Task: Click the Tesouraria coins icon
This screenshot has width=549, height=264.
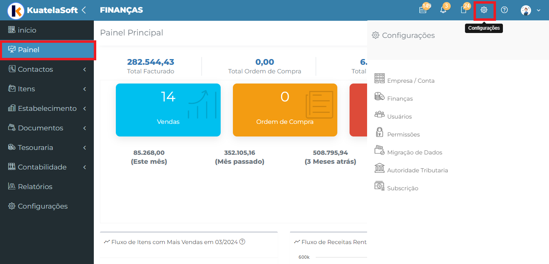Action: click(12, 147)
